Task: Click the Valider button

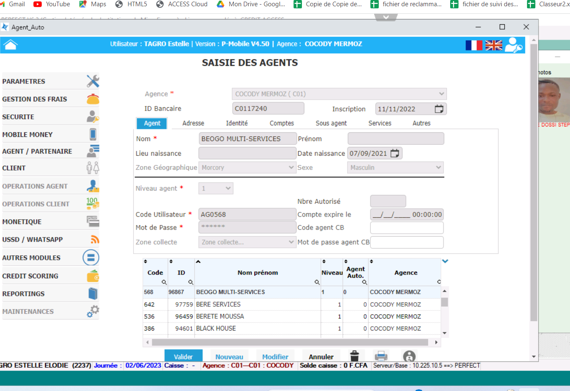Action: (183, 356)
